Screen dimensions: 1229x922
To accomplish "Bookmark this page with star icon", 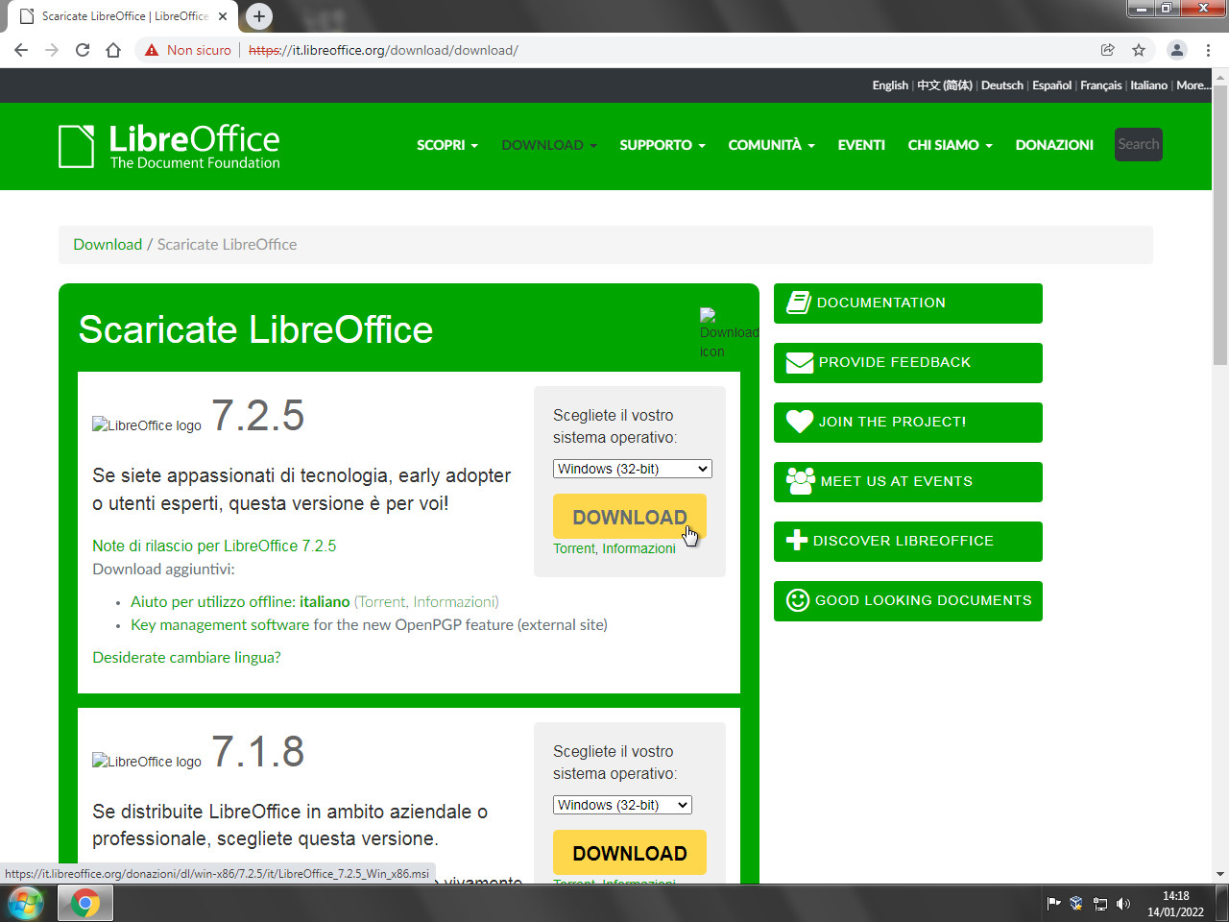I will 1139,50.
